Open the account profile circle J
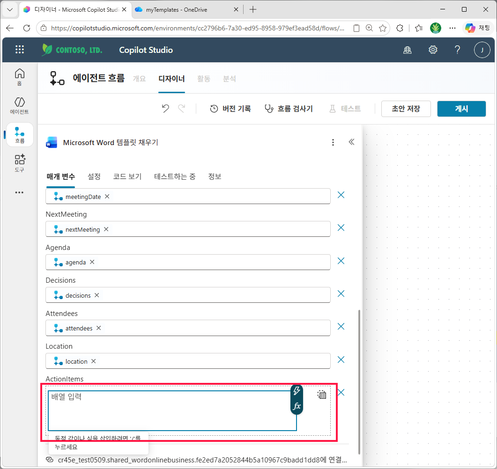 pos(482,50)
